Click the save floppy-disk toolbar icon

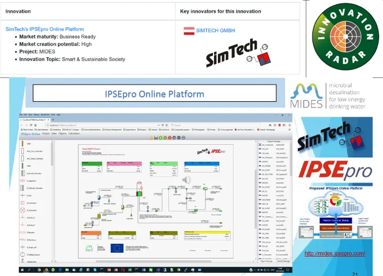156,138
